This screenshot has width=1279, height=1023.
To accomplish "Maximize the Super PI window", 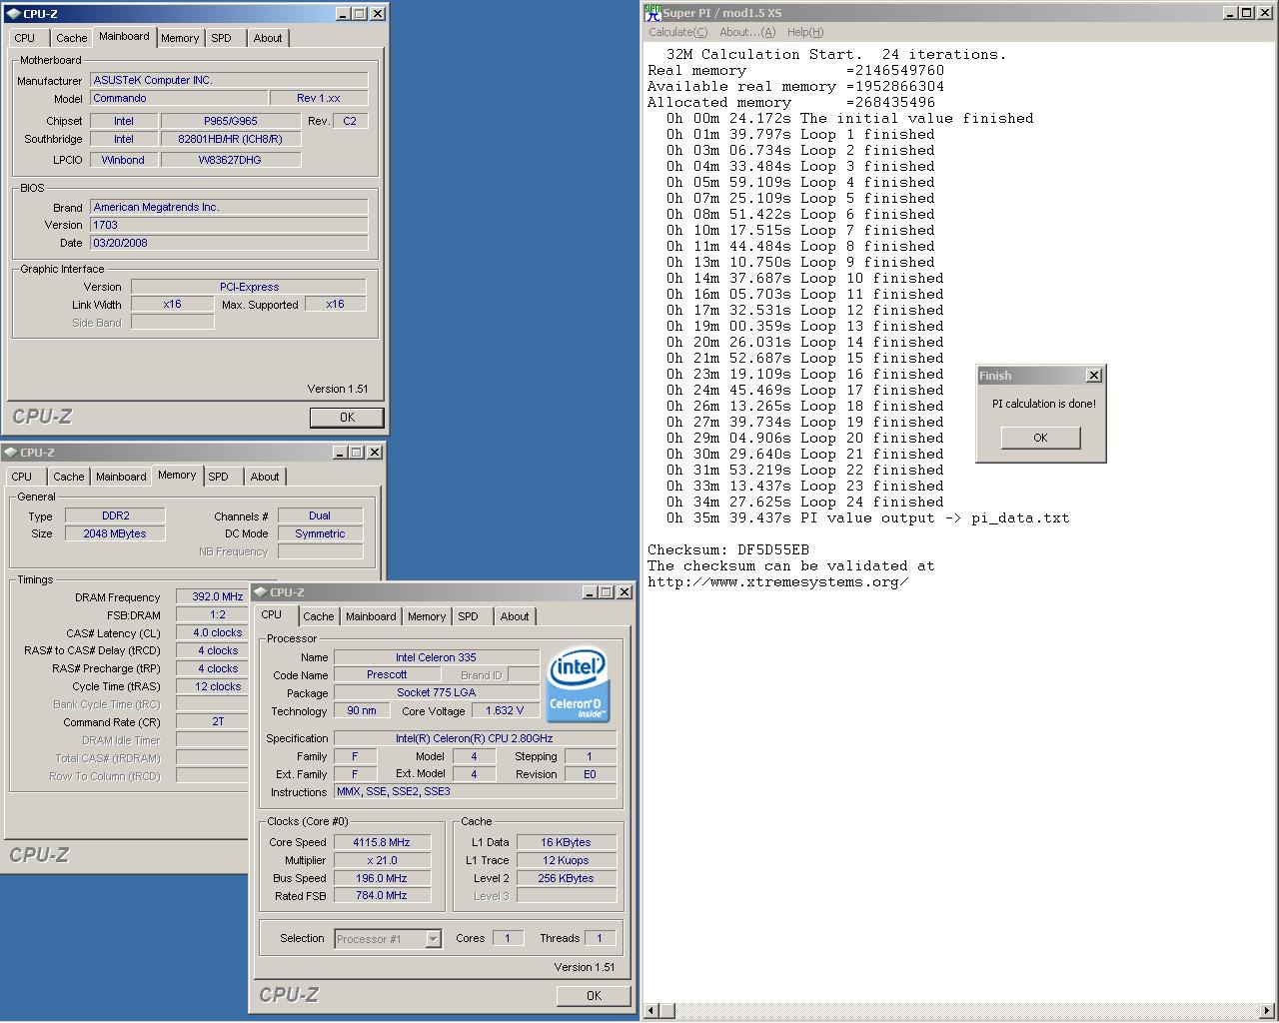I will [1247, 13].
